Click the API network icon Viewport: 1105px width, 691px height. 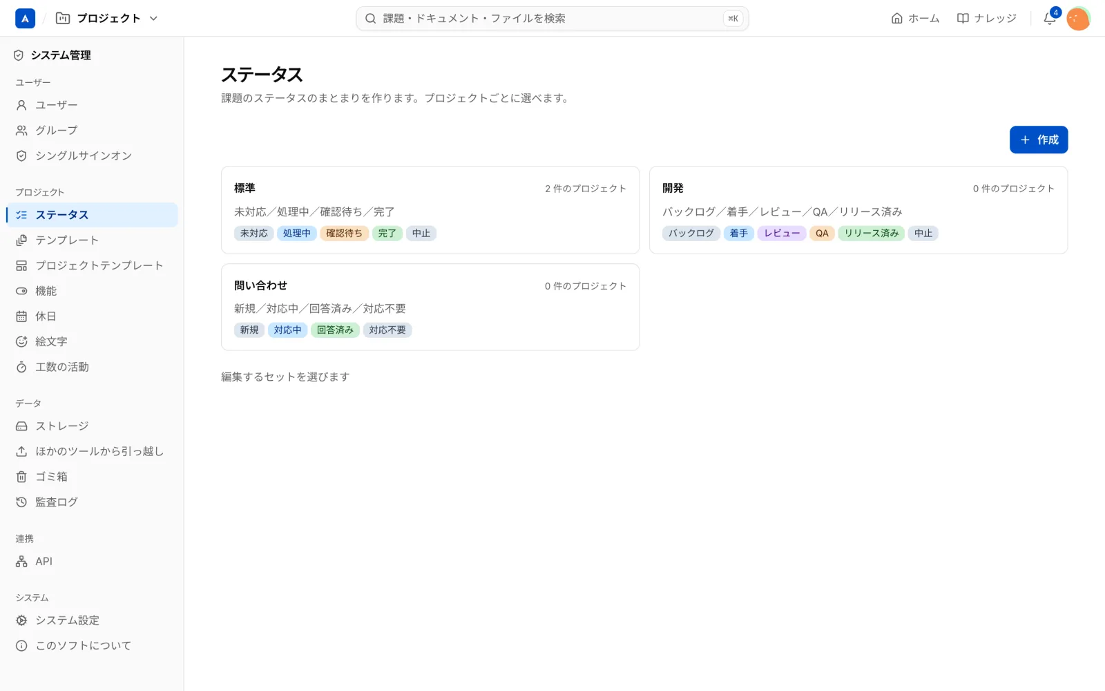tap(21, 562)
